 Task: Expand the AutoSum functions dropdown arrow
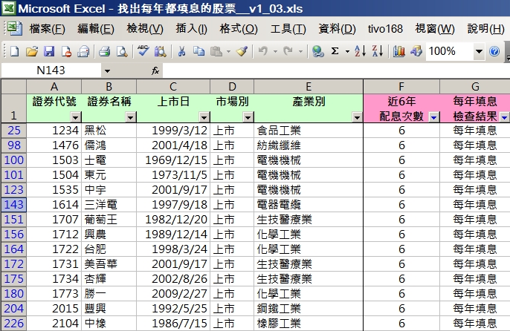347,51
